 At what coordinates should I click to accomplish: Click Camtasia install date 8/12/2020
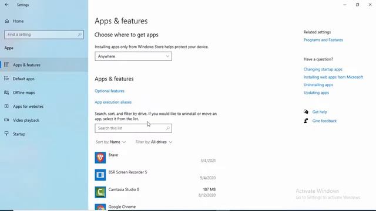(207, 195)
